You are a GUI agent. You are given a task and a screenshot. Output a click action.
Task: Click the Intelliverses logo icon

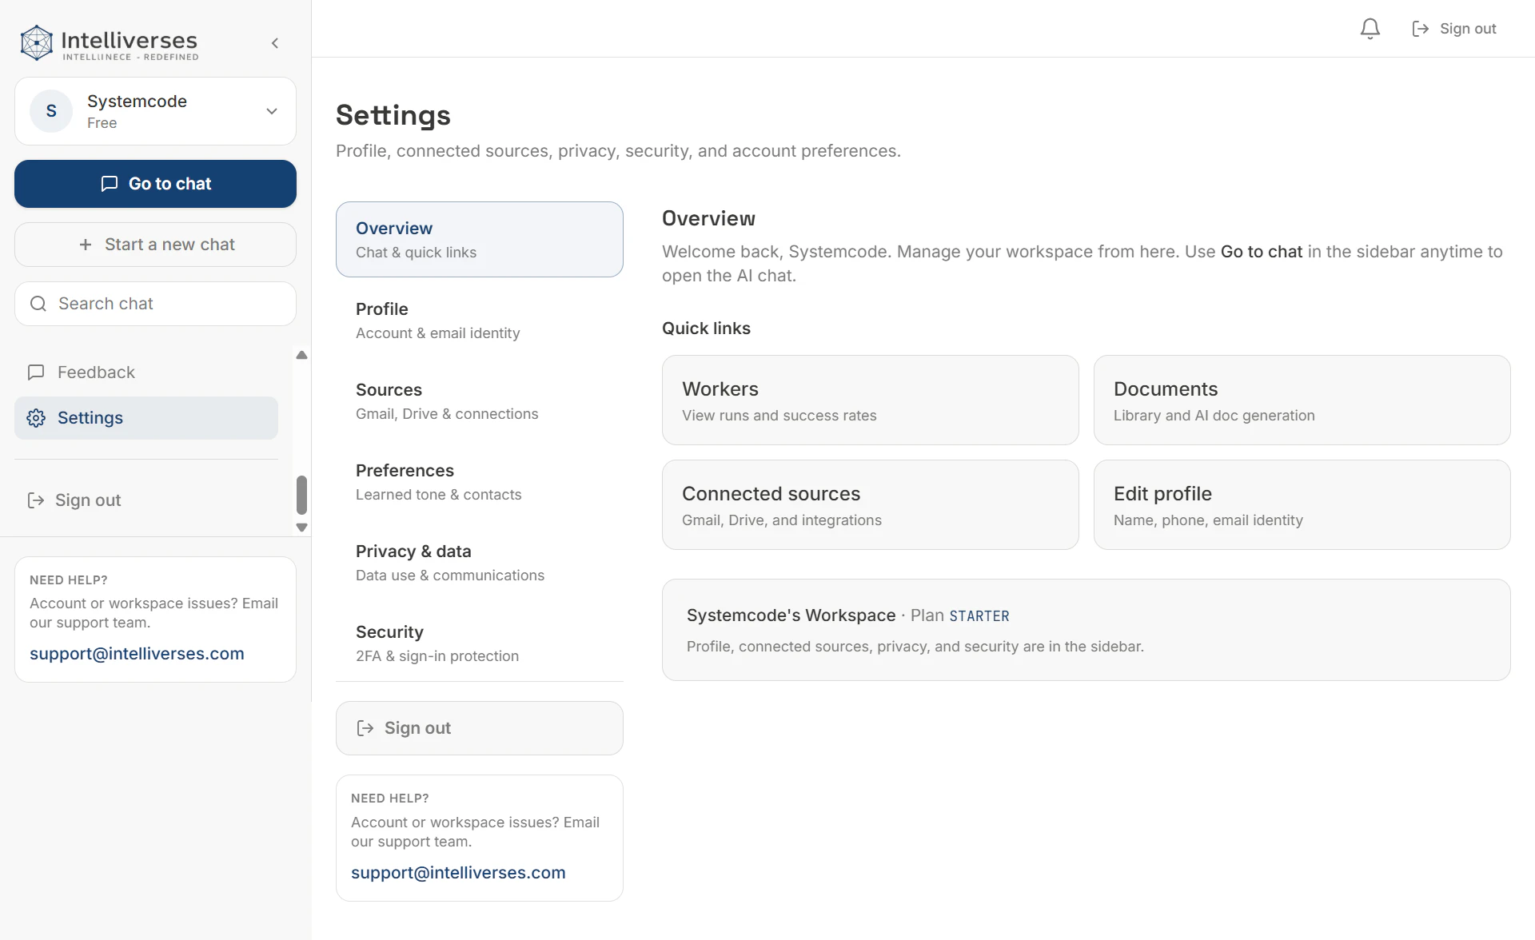tap(37, 43)
